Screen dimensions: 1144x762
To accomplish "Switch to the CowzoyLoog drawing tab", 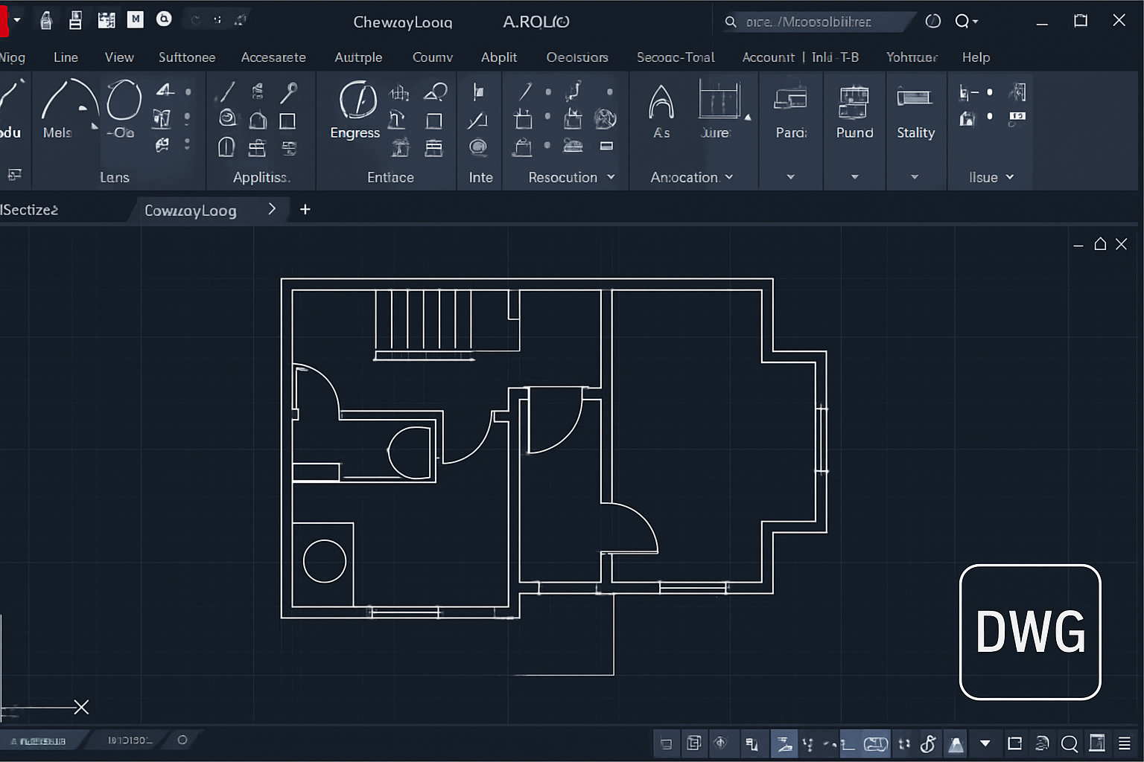I will [191, 210].
